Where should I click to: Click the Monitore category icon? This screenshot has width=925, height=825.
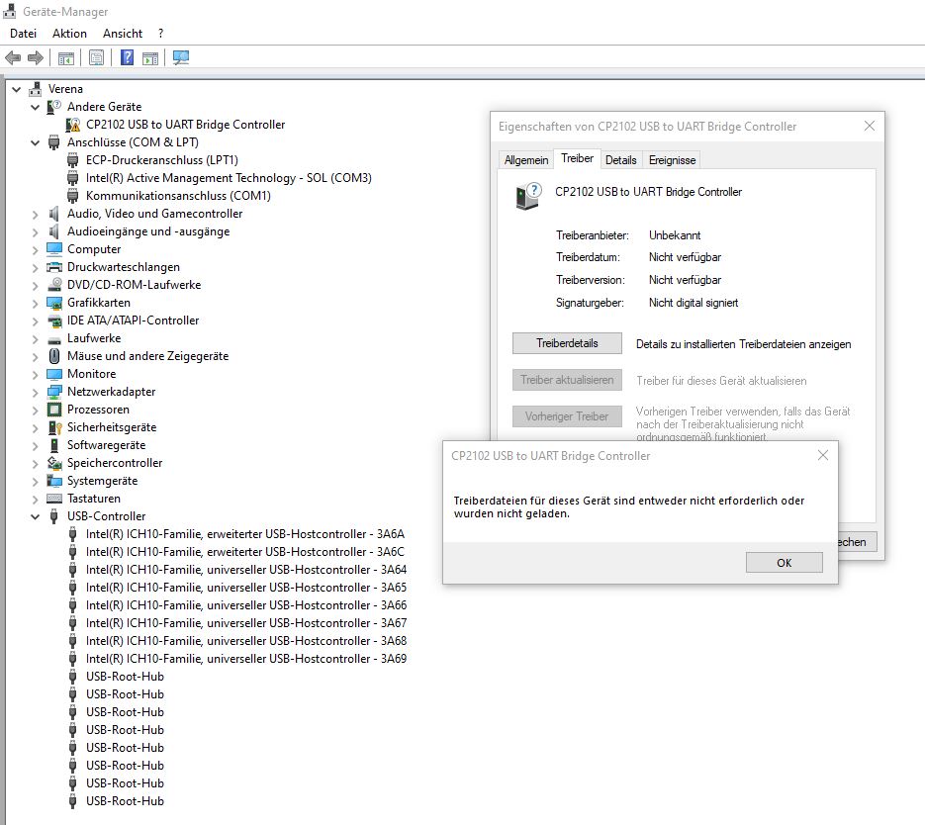pos(54,374)
